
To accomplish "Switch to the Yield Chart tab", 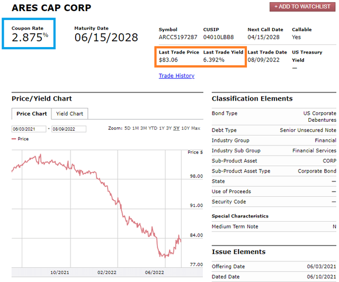I will [69, 114].
